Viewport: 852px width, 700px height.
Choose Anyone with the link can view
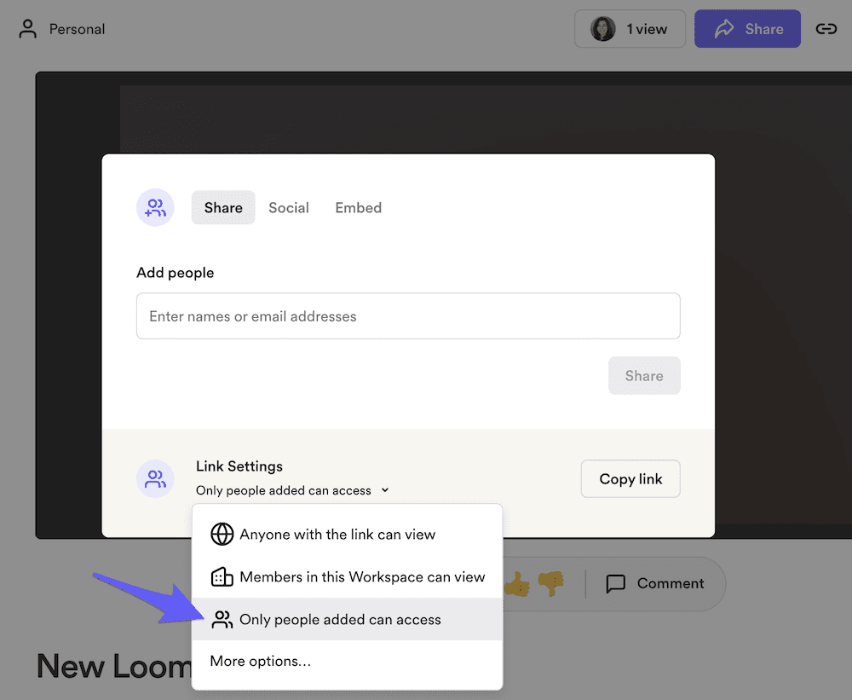(x=337, y=535)
